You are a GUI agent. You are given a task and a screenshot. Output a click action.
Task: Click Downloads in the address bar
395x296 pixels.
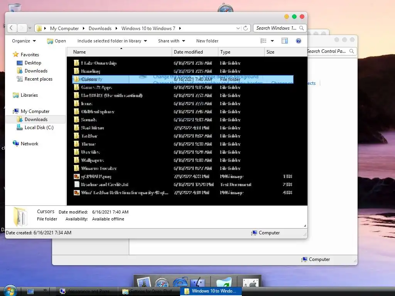click(100, 29)
